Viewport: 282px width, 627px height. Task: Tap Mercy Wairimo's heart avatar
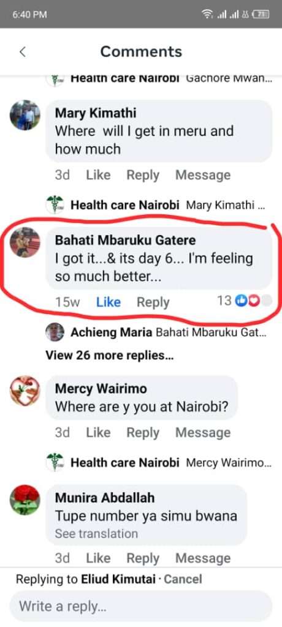coord(25,391)
